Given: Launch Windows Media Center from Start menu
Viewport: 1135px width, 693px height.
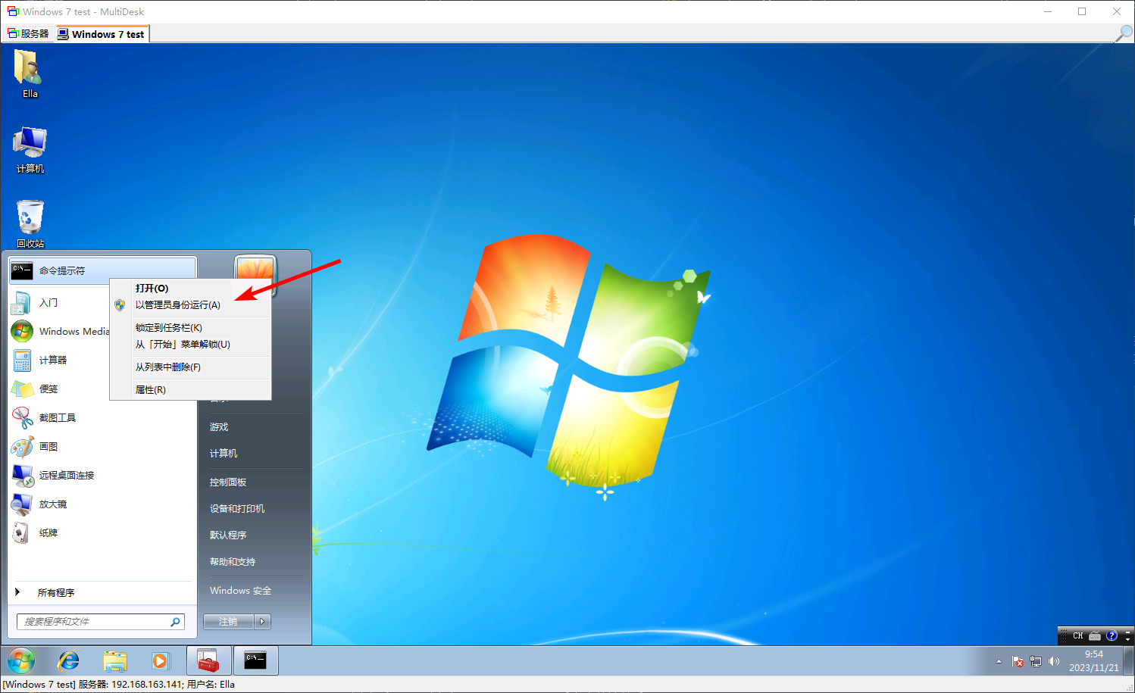Looking at the screenshot, I should [x=61, y=332].
